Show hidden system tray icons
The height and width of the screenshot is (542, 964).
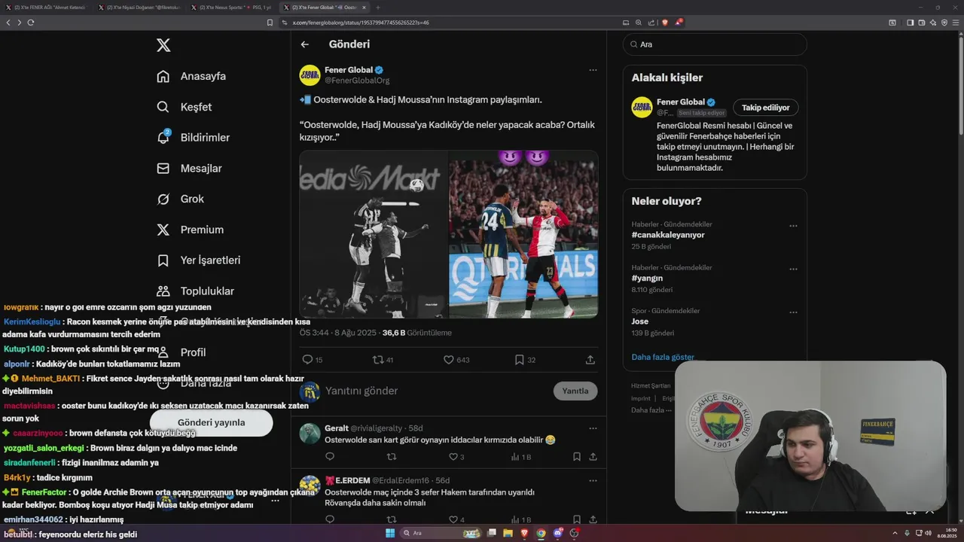pos(895,533)
